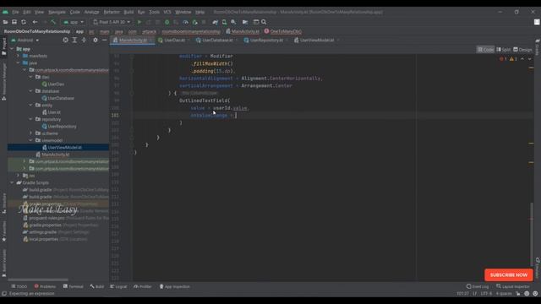Image resolution: width=541 pixels, height=304 pixels.
Task: Click the Project panel horizontal scrollbar
Action: click(38, 280)
